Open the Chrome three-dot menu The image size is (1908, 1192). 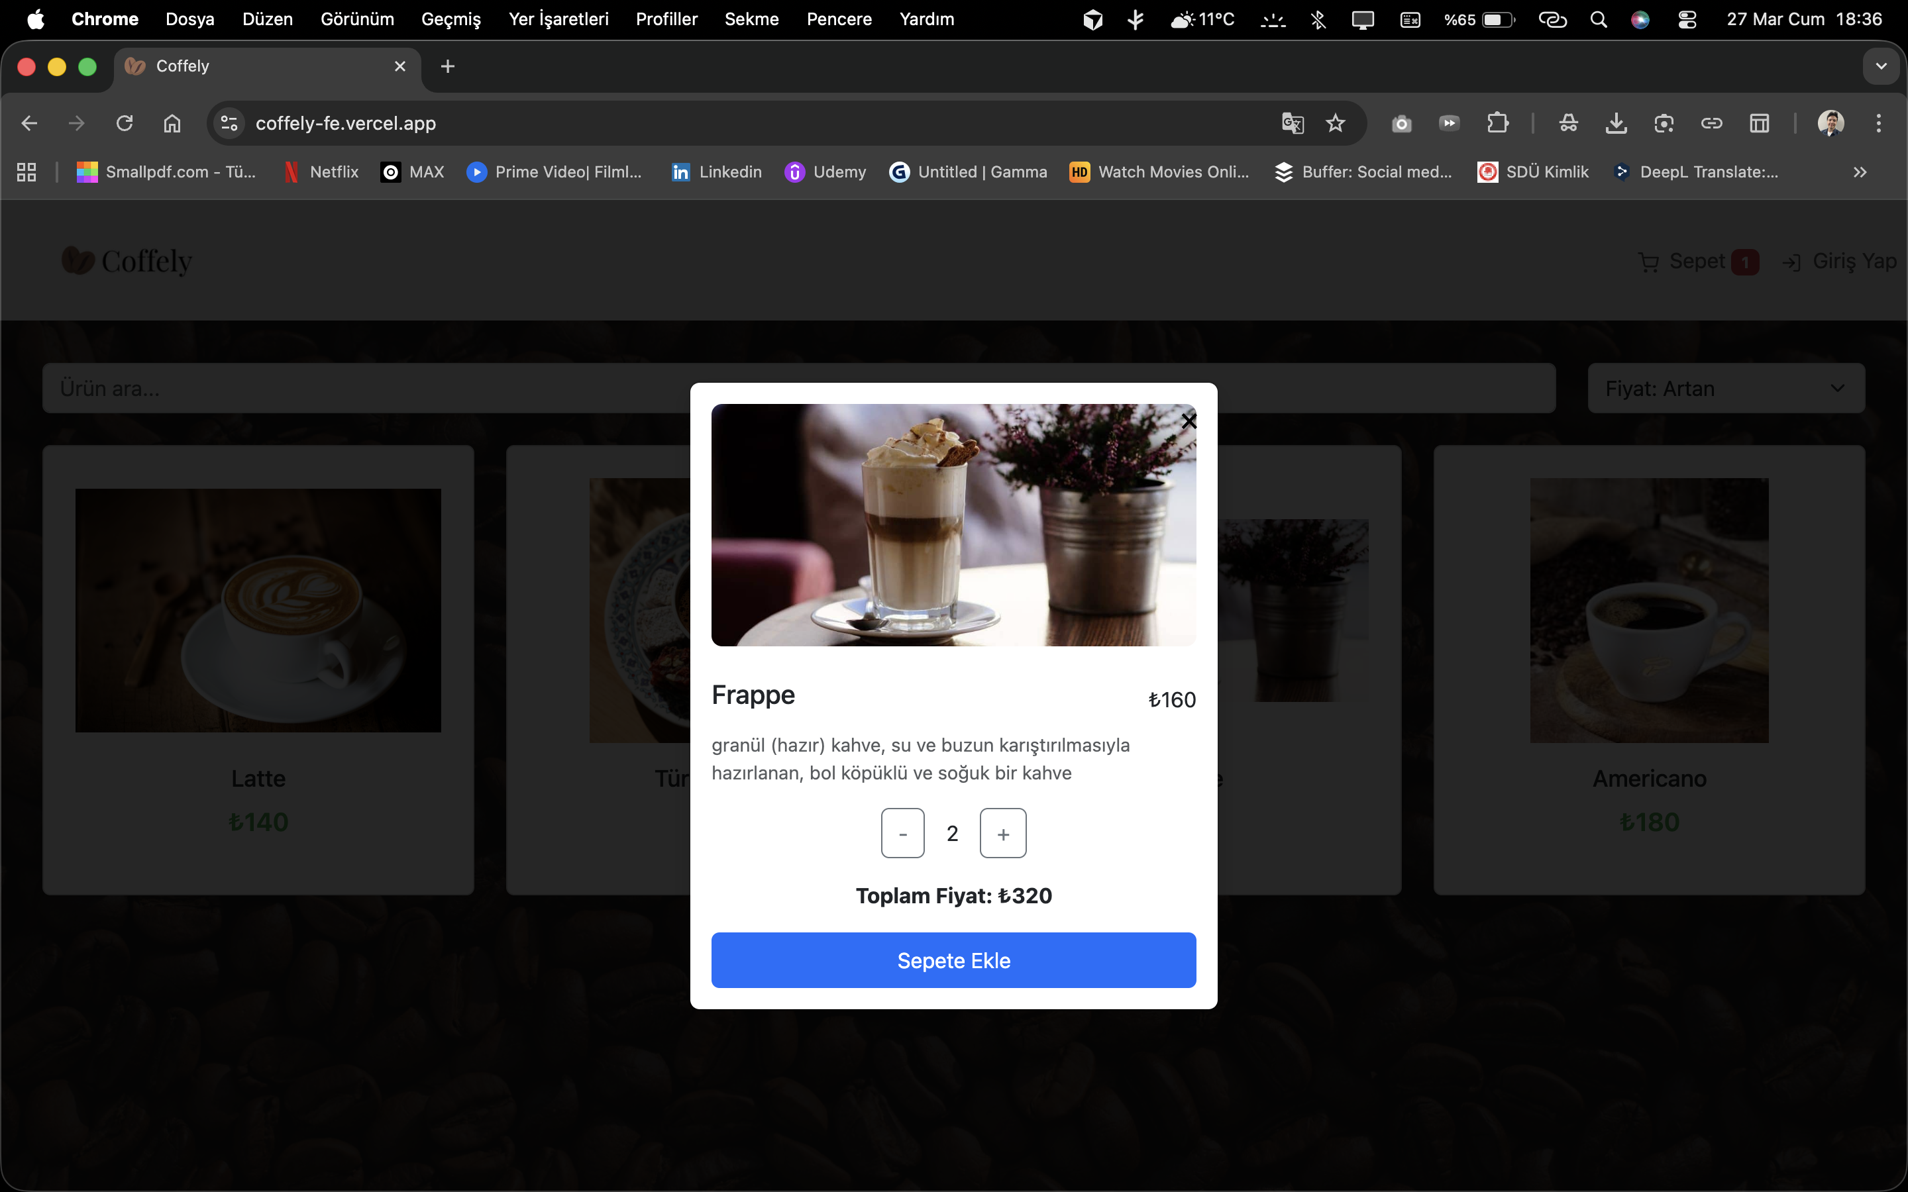[1878, 124]
